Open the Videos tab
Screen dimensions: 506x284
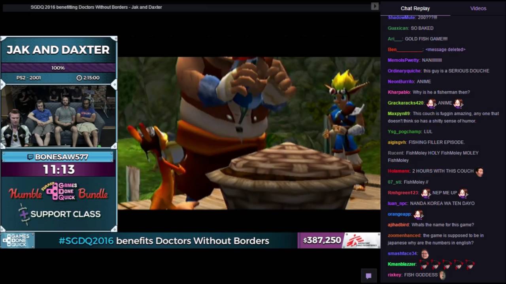[x=478, y=8]
